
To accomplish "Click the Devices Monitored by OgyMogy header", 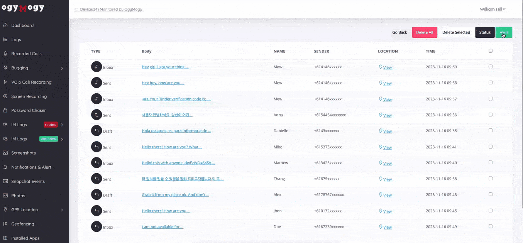I will click(x=111, y=9).
